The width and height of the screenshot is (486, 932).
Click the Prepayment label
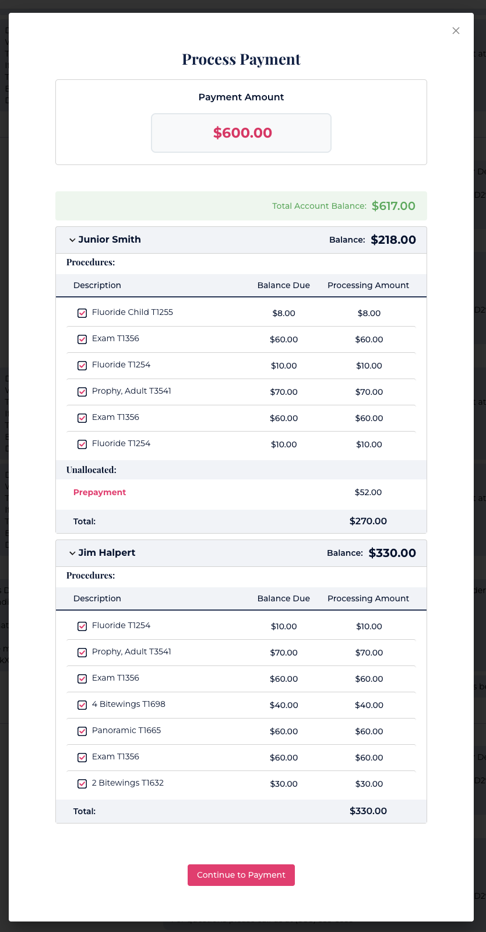point(100,492)
